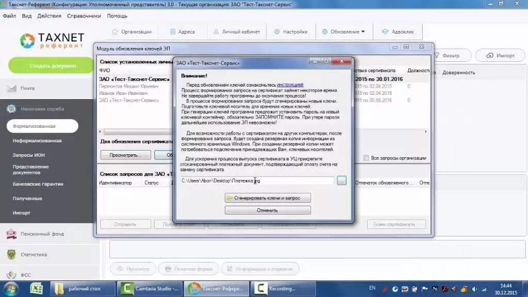
Task: Open the sidebar Импорт item
Action: 21,213
